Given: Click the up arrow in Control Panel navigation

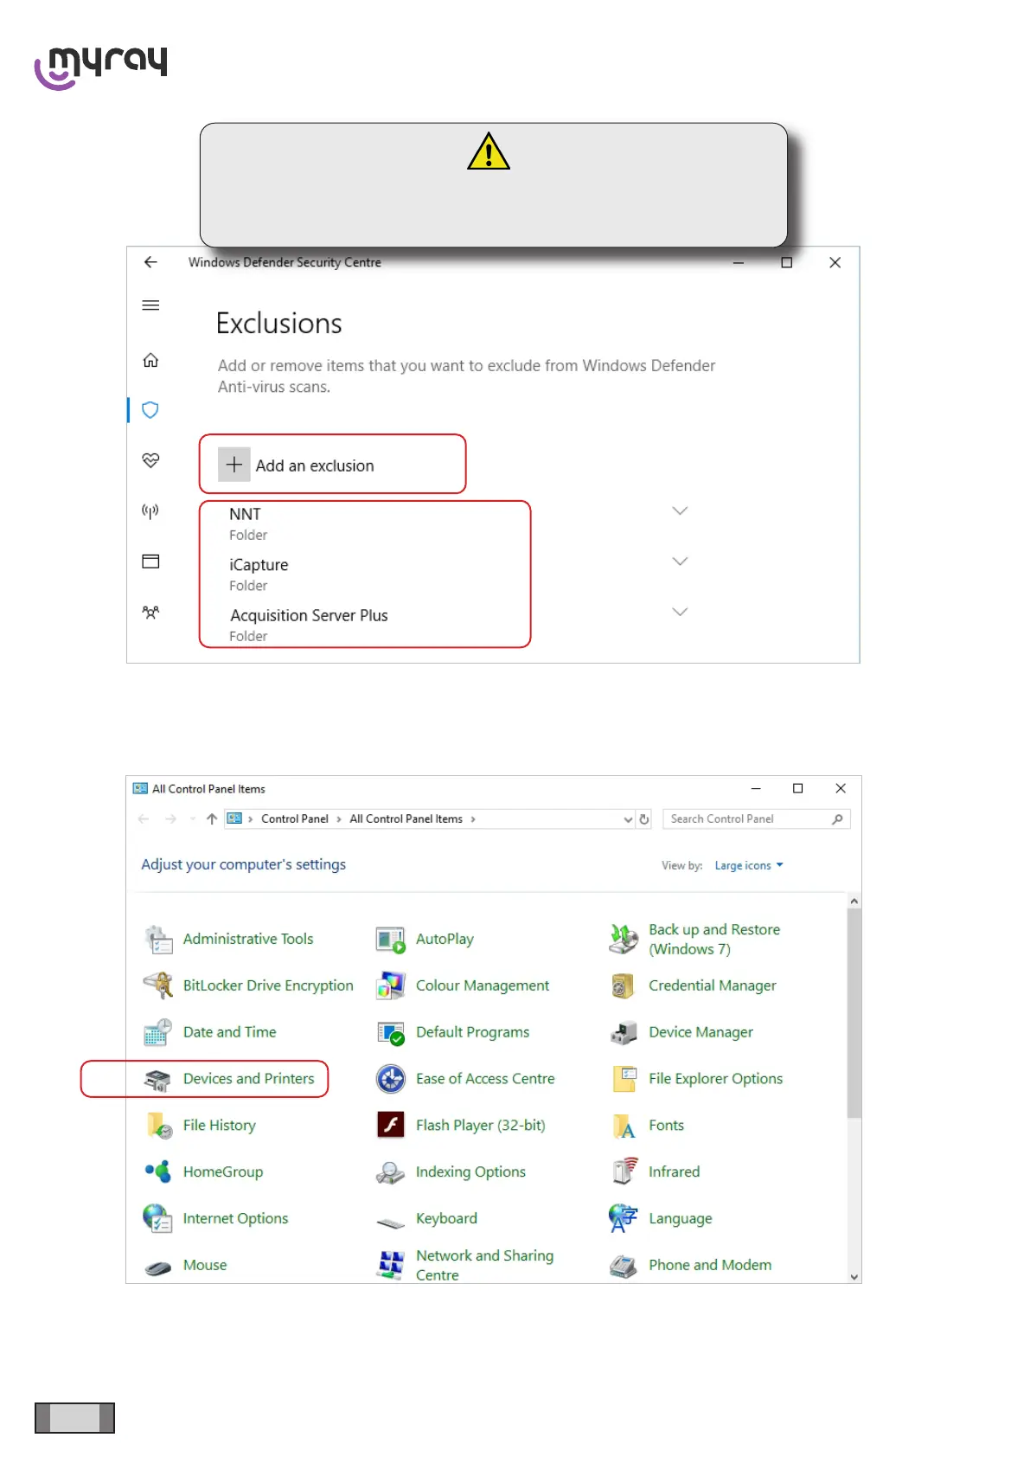Looking at the screenshot, I should pos(212,818).
